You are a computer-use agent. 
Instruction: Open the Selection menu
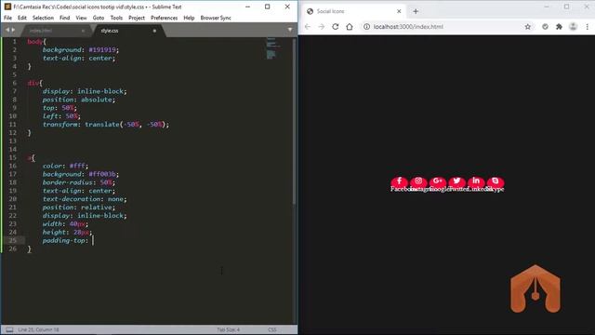point(43,18)
